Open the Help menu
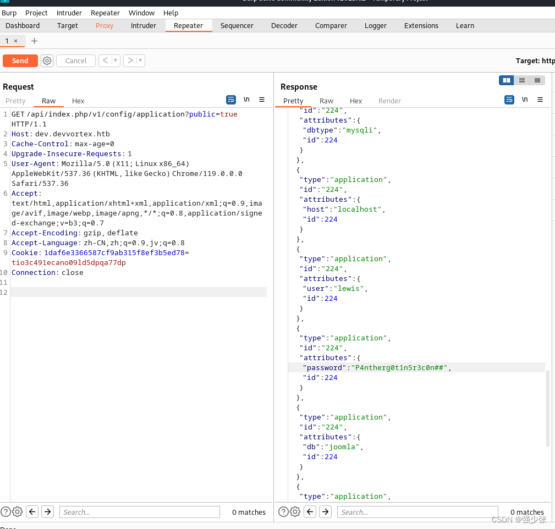The height and width of the screenshot is (529, 555). pos(171,13)
